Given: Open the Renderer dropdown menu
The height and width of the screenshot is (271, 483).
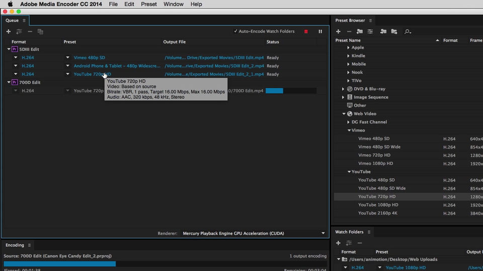Looking at the screenshot, I should (x=323, y=233).
